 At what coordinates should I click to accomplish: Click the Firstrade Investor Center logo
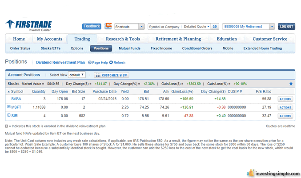coord(28,25)
